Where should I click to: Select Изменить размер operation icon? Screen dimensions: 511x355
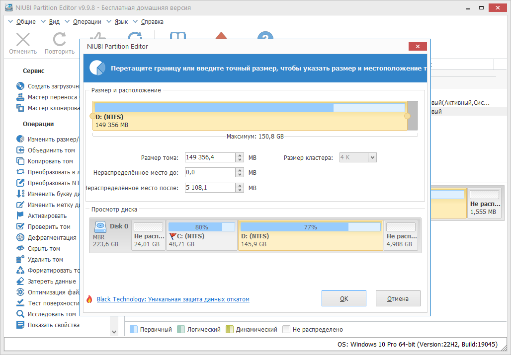20,139
